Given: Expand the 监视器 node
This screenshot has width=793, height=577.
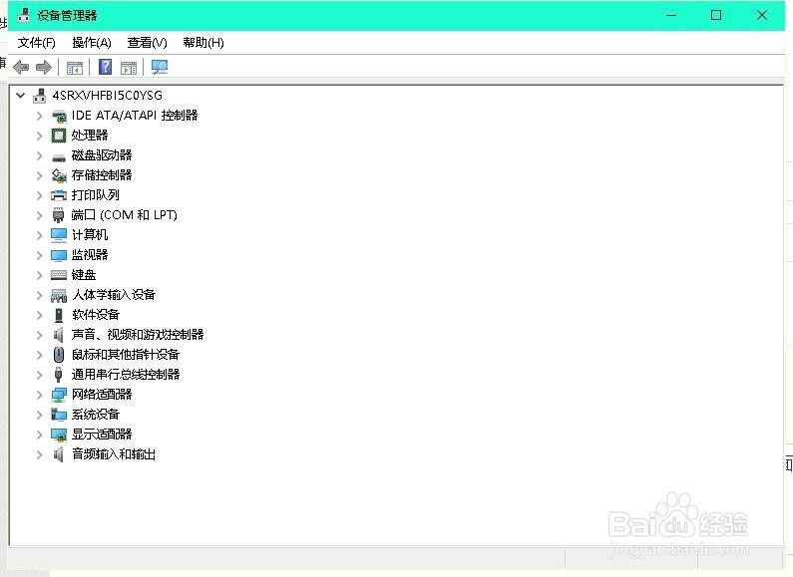Looking at the screenshot, I should (x=40, y=255).
